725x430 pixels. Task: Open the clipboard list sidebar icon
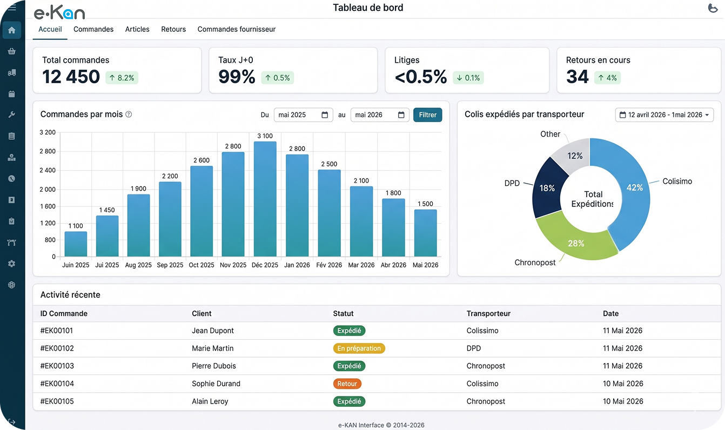click(x=12, y=136)
